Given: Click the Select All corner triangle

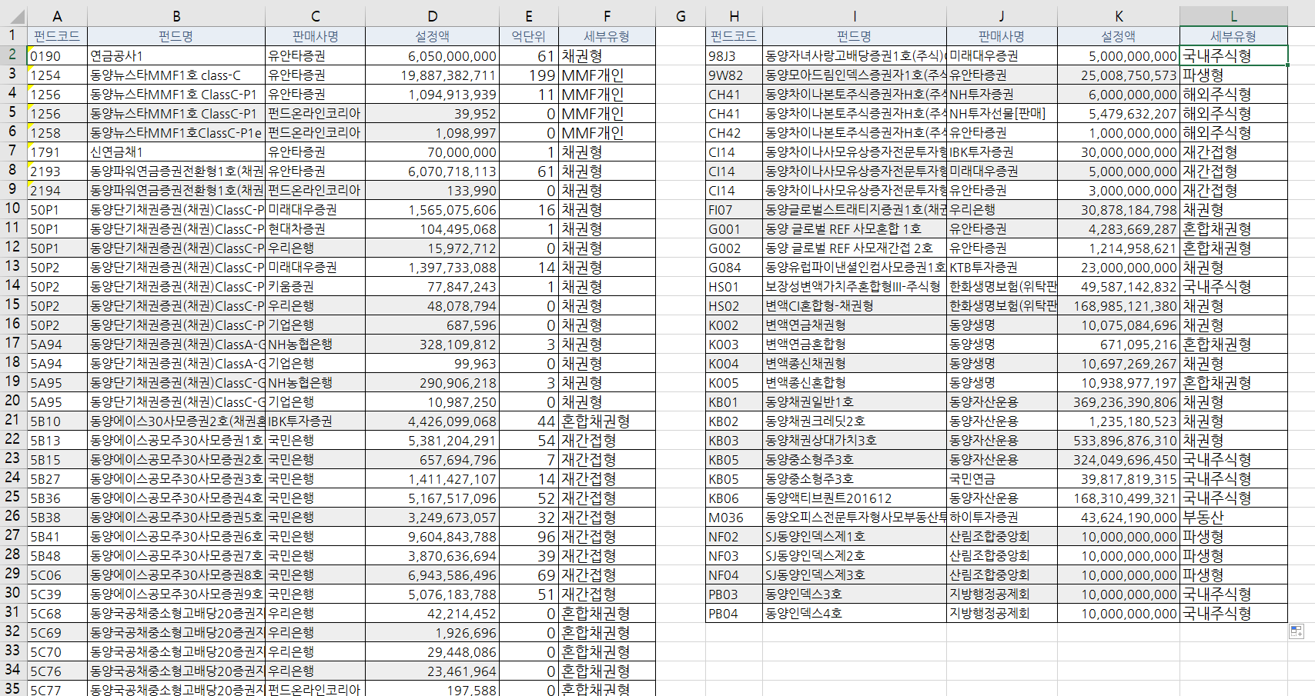Looking at the screenshot, I should pos(14,16).
